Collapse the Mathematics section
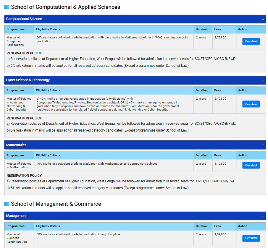Image resolution: width=268 pixels, height=248 pixels. click(x=263, y=145)
